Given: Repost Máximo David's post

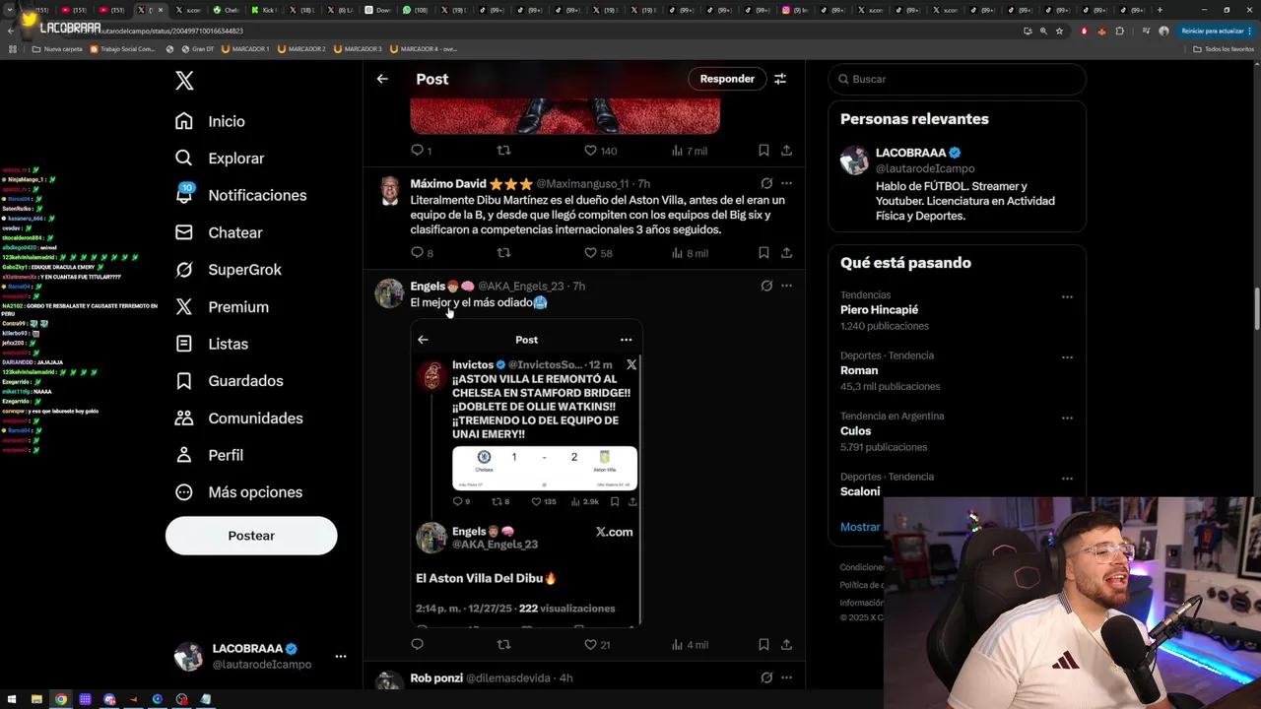Looking at the screenshot, I should [503, 253].
